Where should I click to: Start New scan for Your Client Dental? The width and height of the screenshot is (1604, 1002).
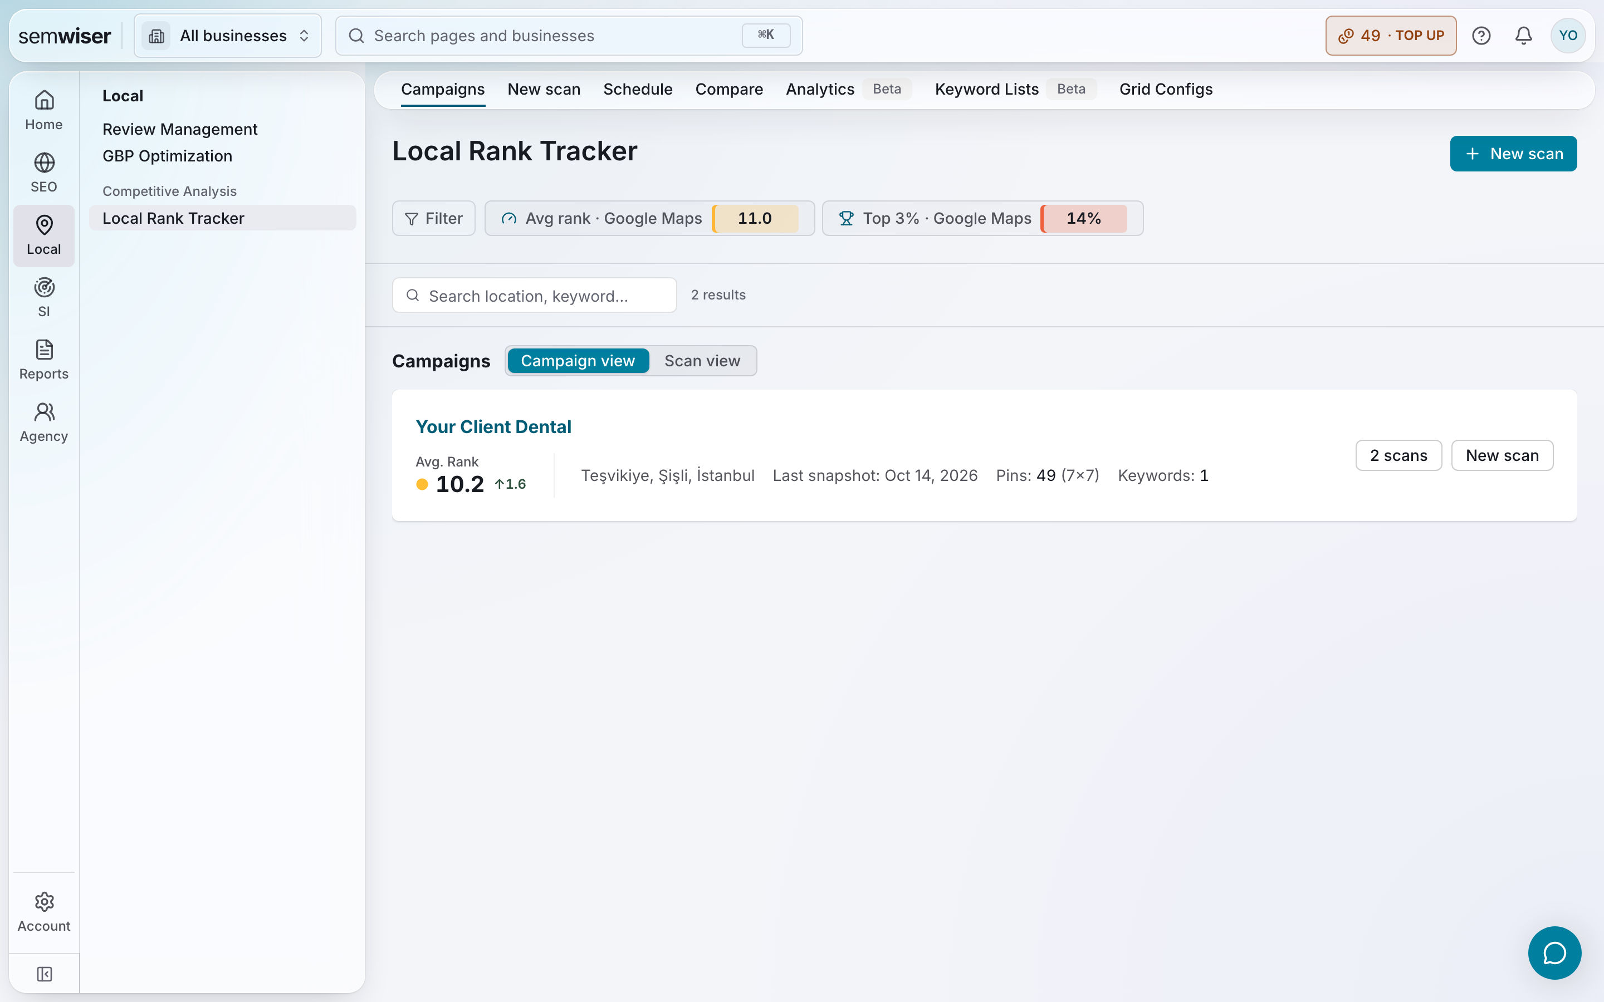(x=1502, y=455)
